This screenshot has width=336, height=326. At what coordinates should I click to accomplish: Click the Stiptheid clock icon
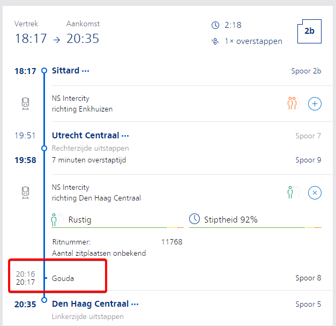coord(195,219)
